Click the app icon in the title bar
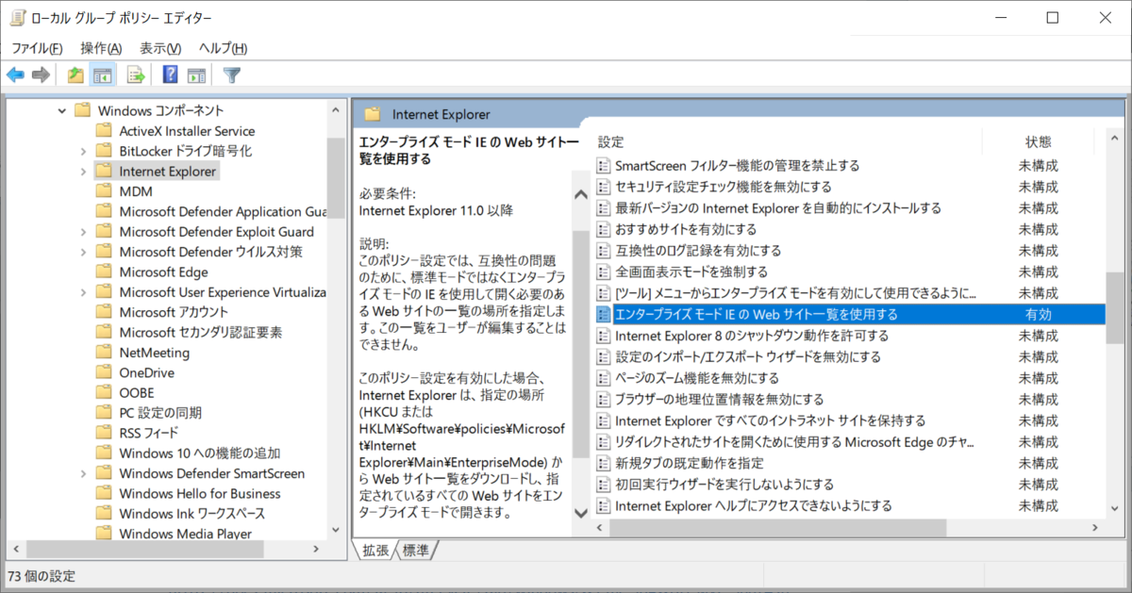 click(18, 18)
